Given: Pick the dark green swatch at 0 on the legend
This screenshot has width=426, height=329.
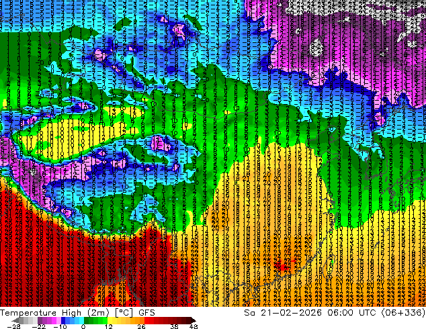Looking at the screenshot, I should click(x=87, y=320).
